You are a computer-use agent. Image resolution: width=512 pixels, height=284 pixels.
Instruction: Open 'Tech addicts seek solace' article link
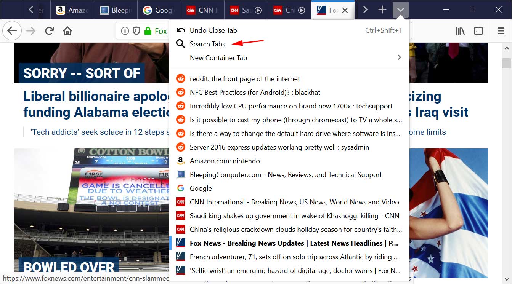100,132
